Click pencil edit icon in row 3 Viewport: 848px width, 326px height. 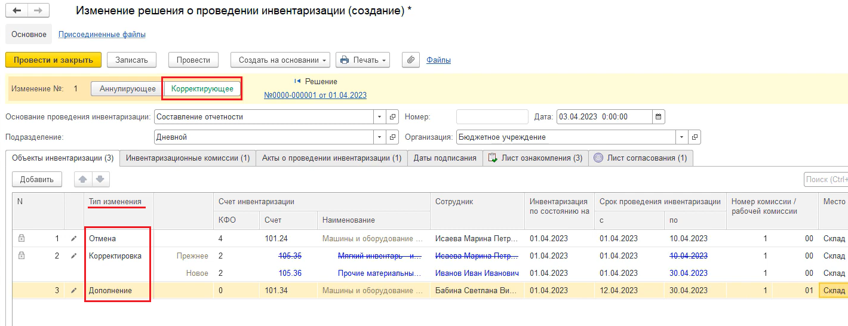point(74,291)
